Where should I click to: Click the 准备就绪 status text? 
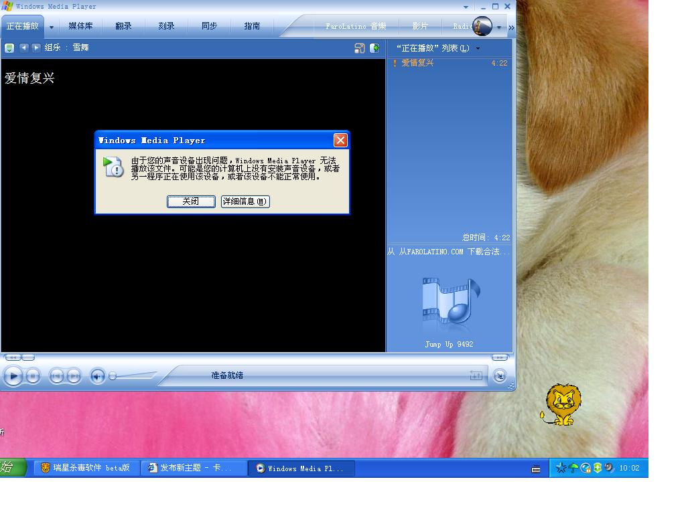pyautogui.click(x=227, y=375)
